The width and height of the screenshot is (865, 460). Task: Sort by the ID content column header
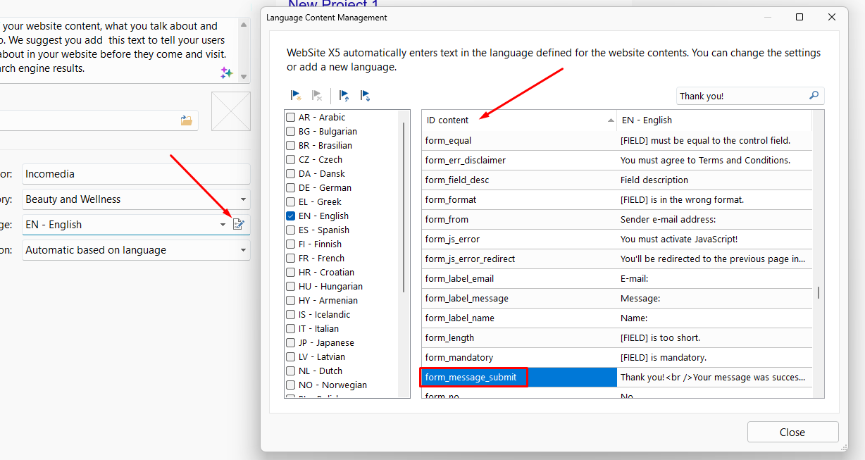point(519,120)
